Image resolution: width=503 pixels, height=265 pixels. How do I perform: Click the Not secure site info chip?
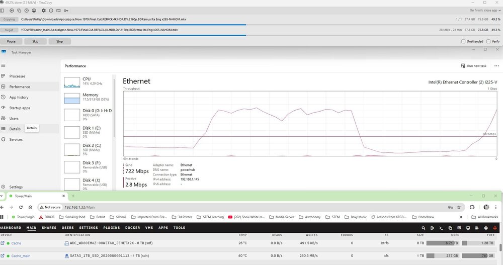(x=50, y=207)
